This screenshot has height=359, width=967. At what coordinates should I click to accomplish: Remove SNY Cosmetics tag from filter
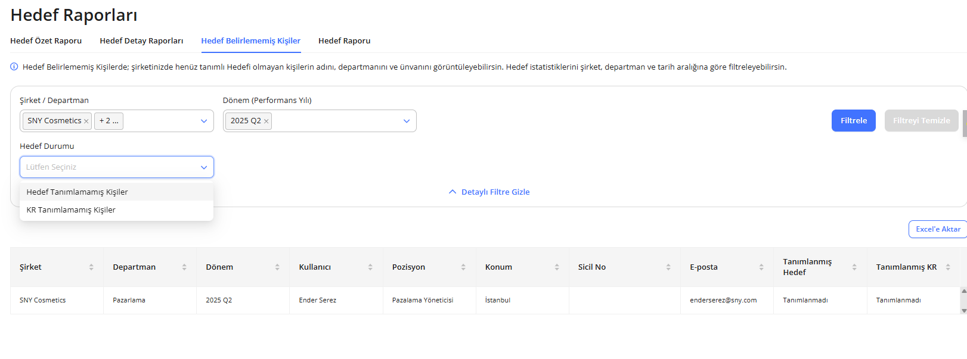(x=86, y=121)
